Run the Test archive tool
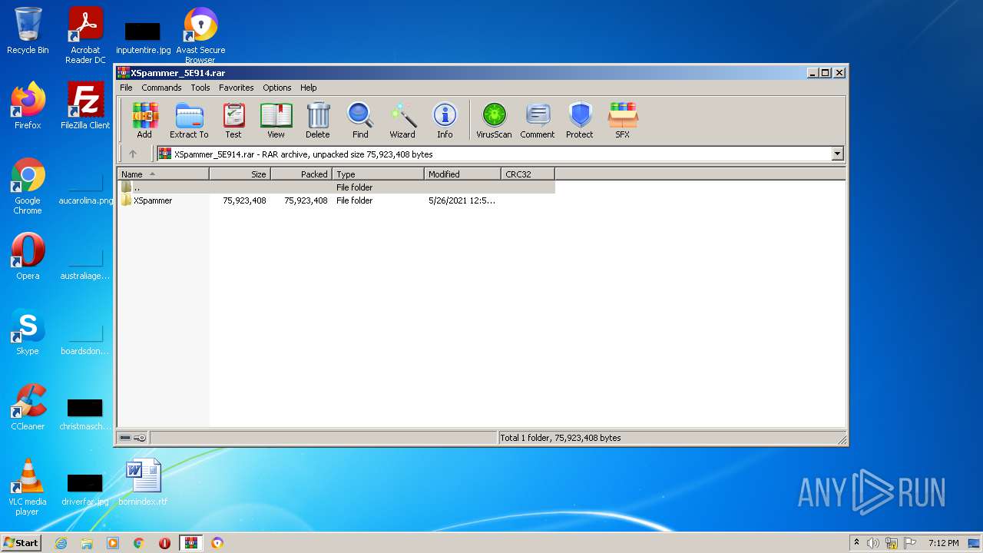 click(233, 121)
